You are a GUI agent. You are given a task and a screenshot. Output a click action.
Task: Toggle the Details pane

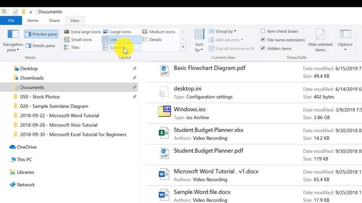tap(40, 46)
